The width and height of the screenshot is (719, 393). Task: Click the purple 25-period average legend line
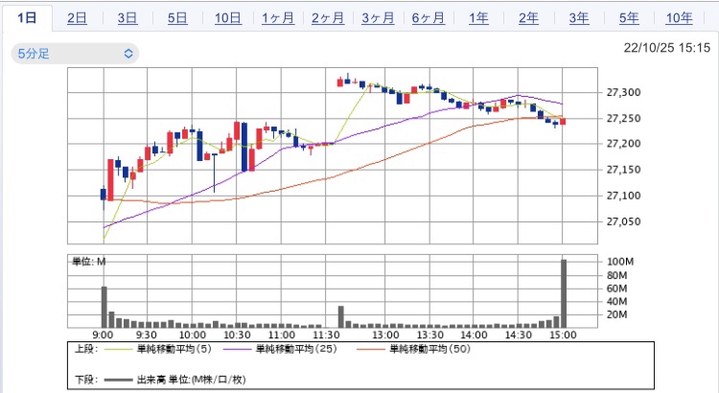pos(238,350)
